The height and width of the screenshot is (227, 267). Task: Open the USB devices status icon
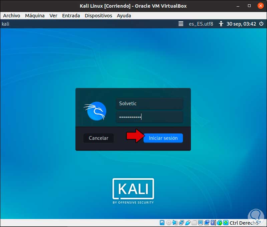pos(188,222)
